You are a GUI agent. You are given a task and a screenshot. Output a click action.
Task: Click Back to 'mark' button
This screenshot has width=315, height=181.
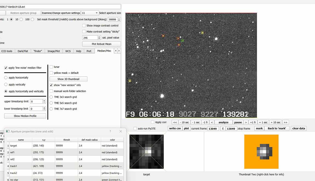tap(277, 129)
